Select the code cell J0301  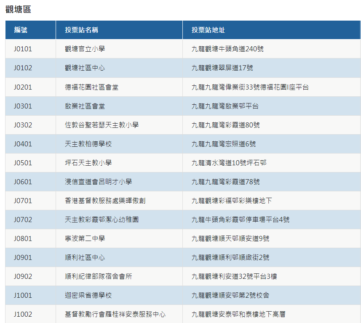coord(23,106)
